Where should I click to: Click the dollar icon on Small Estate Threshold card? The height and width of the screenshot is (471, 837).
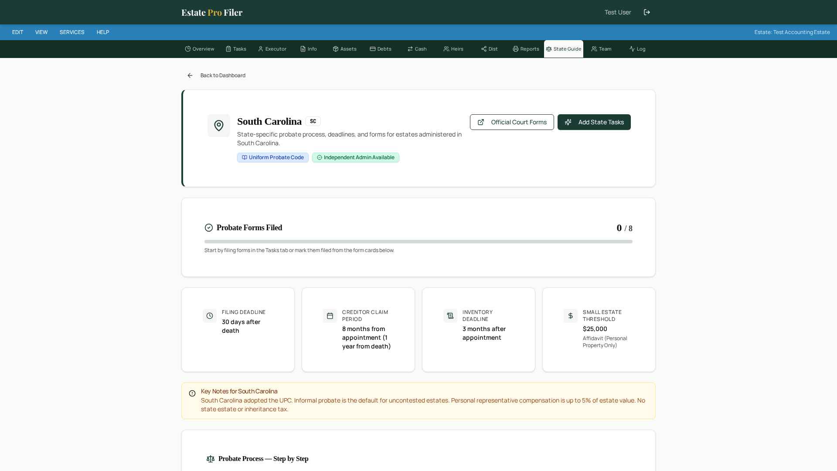[x=571, y=316]
